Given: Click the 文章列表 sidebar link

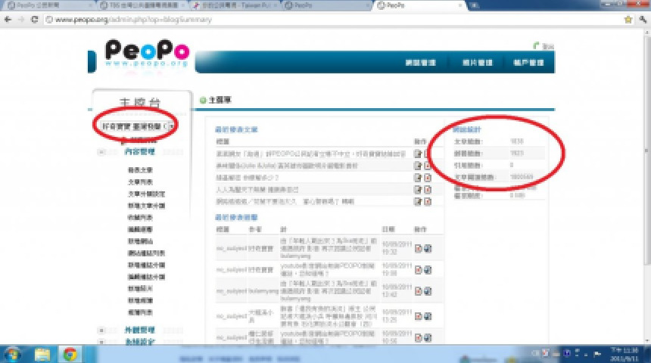Looking at the screenshot, I should coord(141,182).
